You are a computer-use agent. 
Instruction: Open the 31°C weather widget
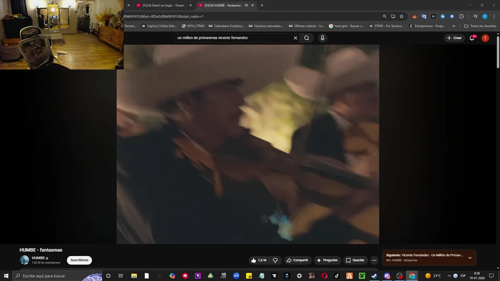tap(433, 276)
